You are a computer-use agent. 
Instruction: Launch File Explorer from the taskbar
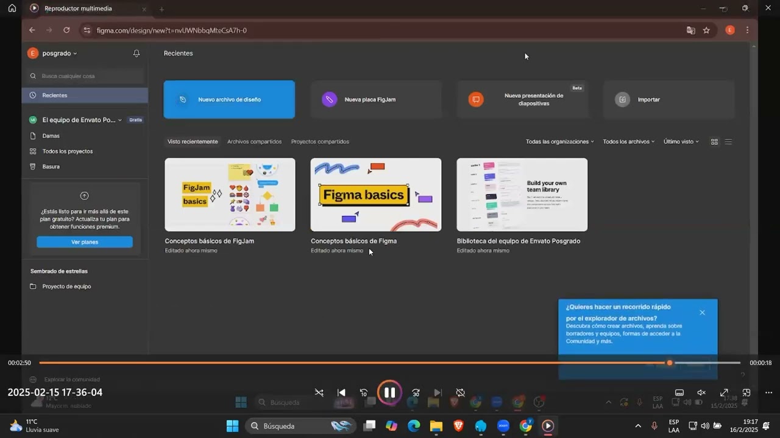[436, 426]
